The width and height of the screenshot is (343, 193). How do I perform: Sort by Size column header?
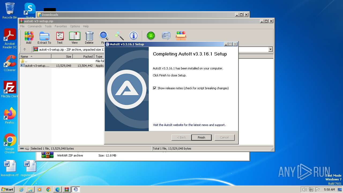[x=62, y=57]
